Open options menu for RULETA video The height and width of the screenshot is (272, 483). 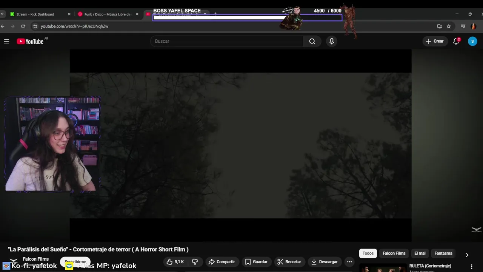pyautogui.click(x=471, y=267)
